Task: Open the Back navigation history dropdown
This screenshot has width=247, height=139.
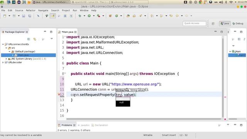Action: pos(182,16)
